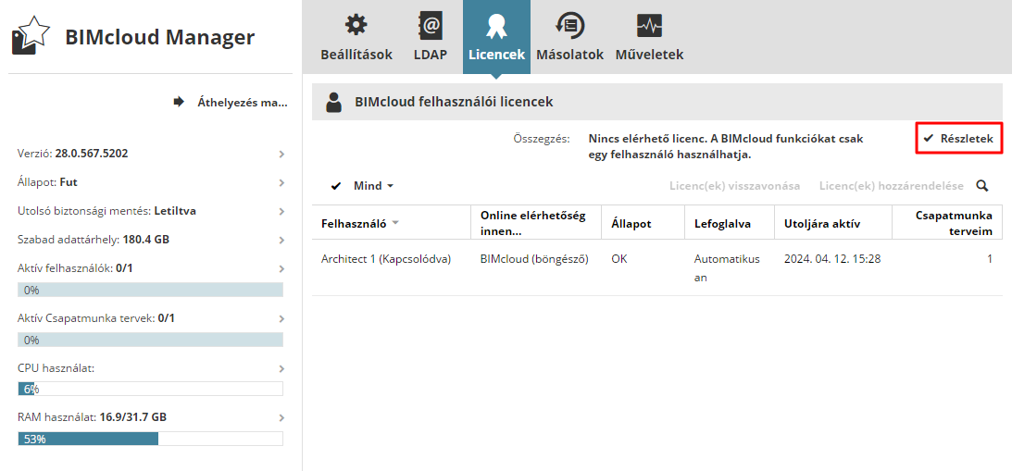Click the LDAP address book icon
This screenshot has width=1012, height=471.
point(430,25)
